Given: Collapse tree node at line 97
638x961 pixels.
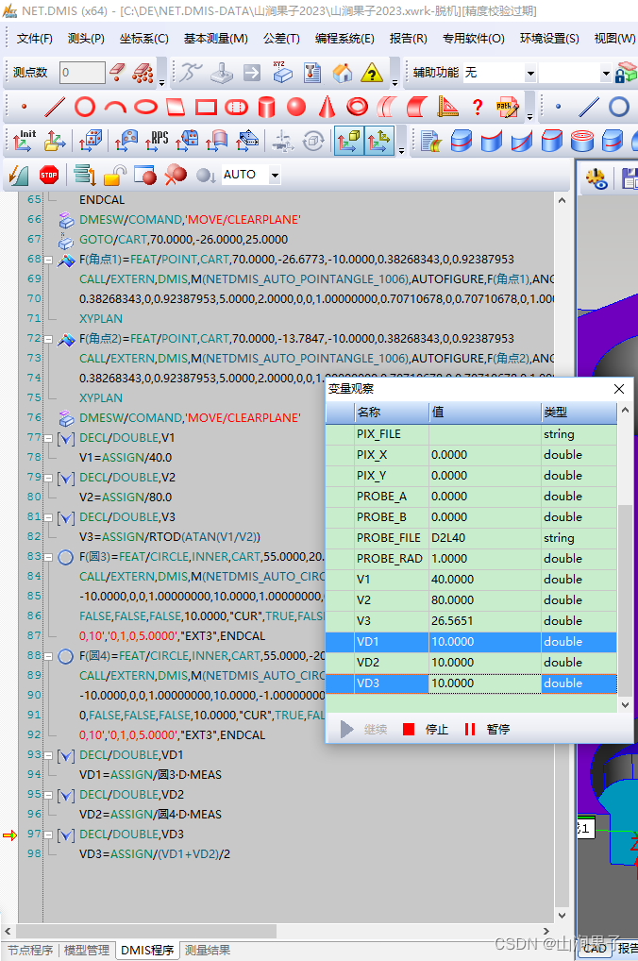Looking at the screenshot, I should pos(48,835).
